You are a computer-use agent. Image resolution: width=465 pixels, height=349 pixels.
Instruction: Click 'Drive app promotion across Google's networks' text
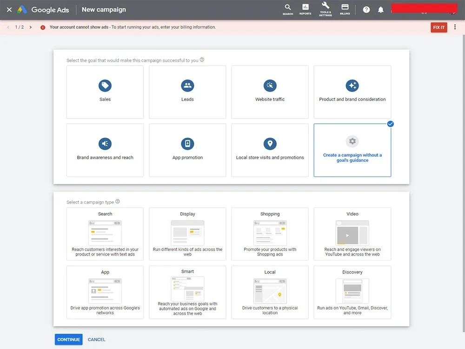tap(105, 310)
